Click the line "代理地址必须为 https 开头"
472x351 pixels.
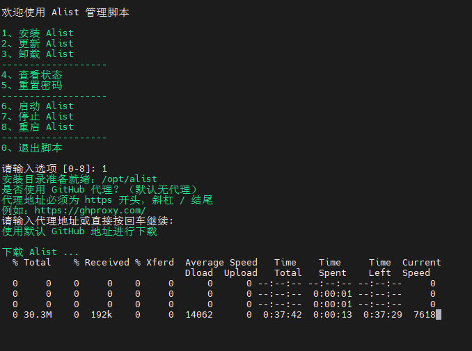tap(71, 200)
